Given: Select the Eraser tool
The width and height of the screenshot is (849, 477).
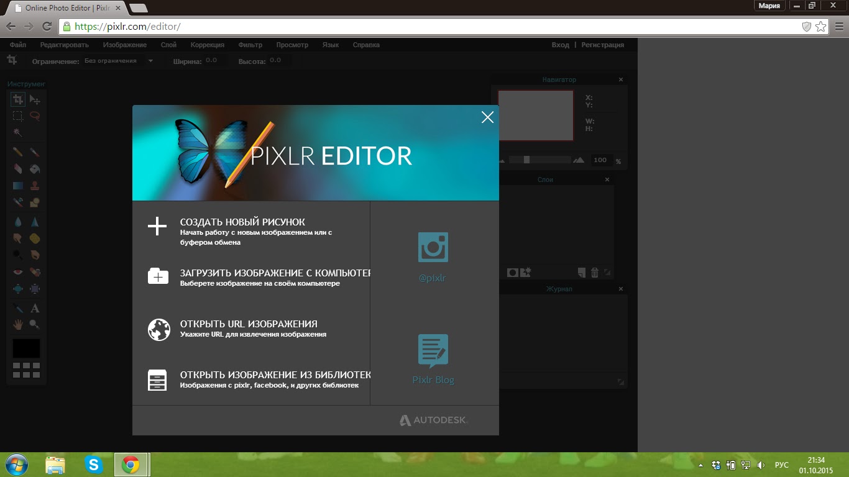Looking at the screenshot, I should 18,169.
